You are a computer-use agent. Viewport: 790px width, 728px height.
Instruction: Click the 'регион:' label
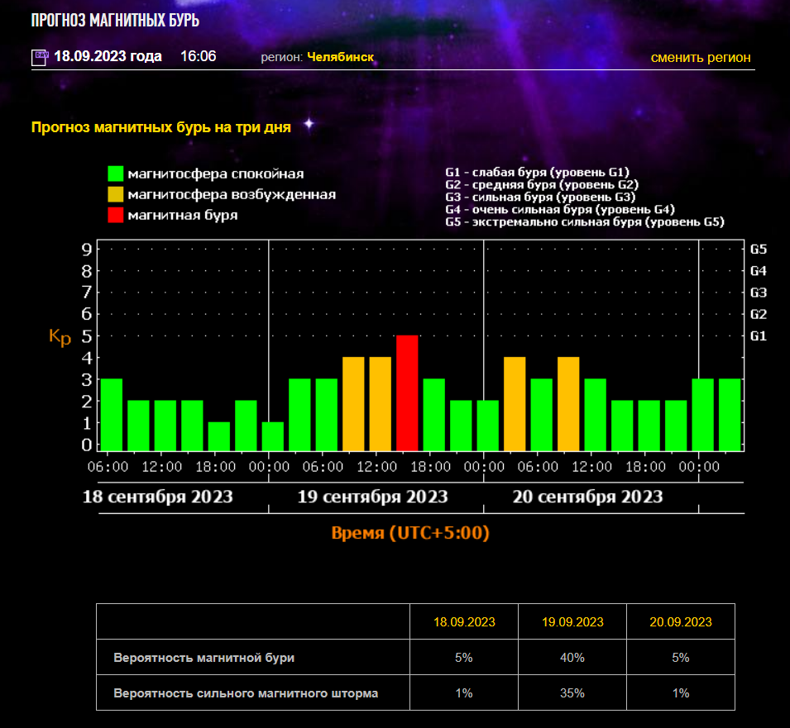pyautogui.click(x=281, y=57)
